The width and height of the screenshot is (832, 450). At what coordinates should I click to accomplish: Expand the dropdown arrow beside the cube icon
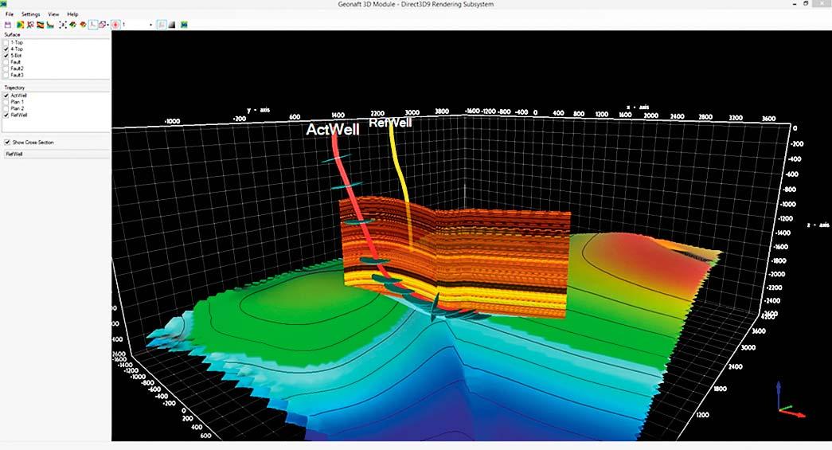(108, 25)
